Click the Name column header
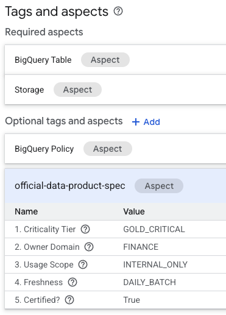Viewport: 226px width, 315px height. (26, 211)
